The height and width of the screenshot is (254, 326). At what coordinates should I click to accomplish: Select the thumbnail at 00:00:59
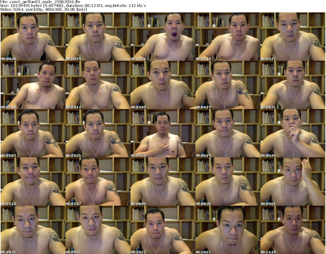pyautogui.click(x=98, y=37)
